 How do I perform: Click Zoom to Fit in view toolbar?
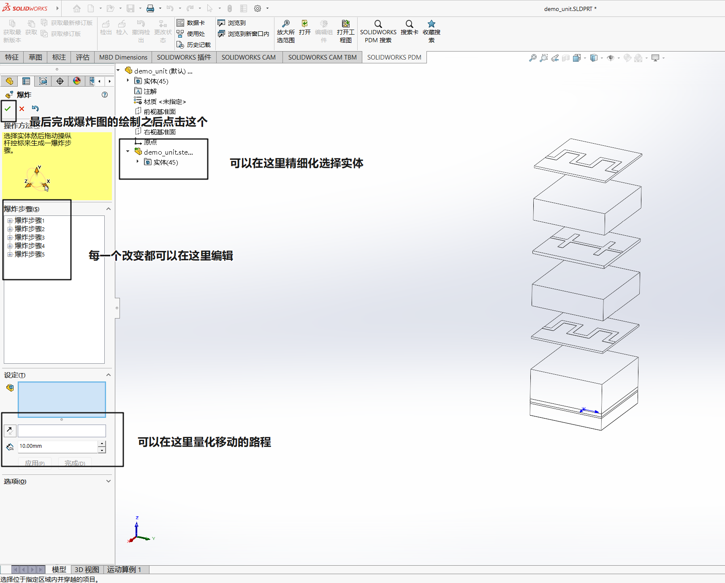[x=533, y=58]
